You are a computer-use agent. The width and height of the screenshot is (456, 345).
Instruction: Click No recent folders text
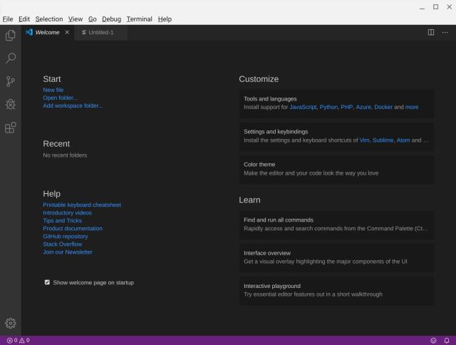point(65,155)
